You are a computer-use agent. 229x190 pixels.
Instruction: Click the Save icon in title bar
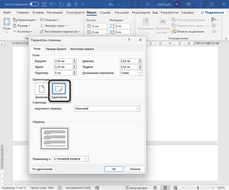tap(44, 4)
